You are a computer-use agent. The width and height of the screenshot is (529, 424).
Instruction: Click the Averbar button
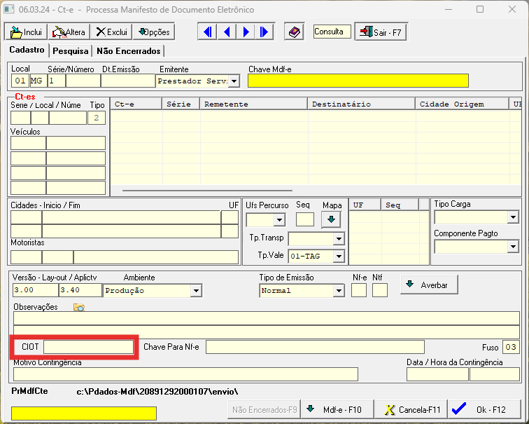point(429,285)
